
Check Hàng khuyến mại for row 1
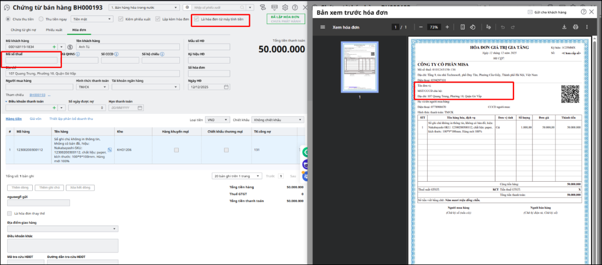[x=176, y=149]
